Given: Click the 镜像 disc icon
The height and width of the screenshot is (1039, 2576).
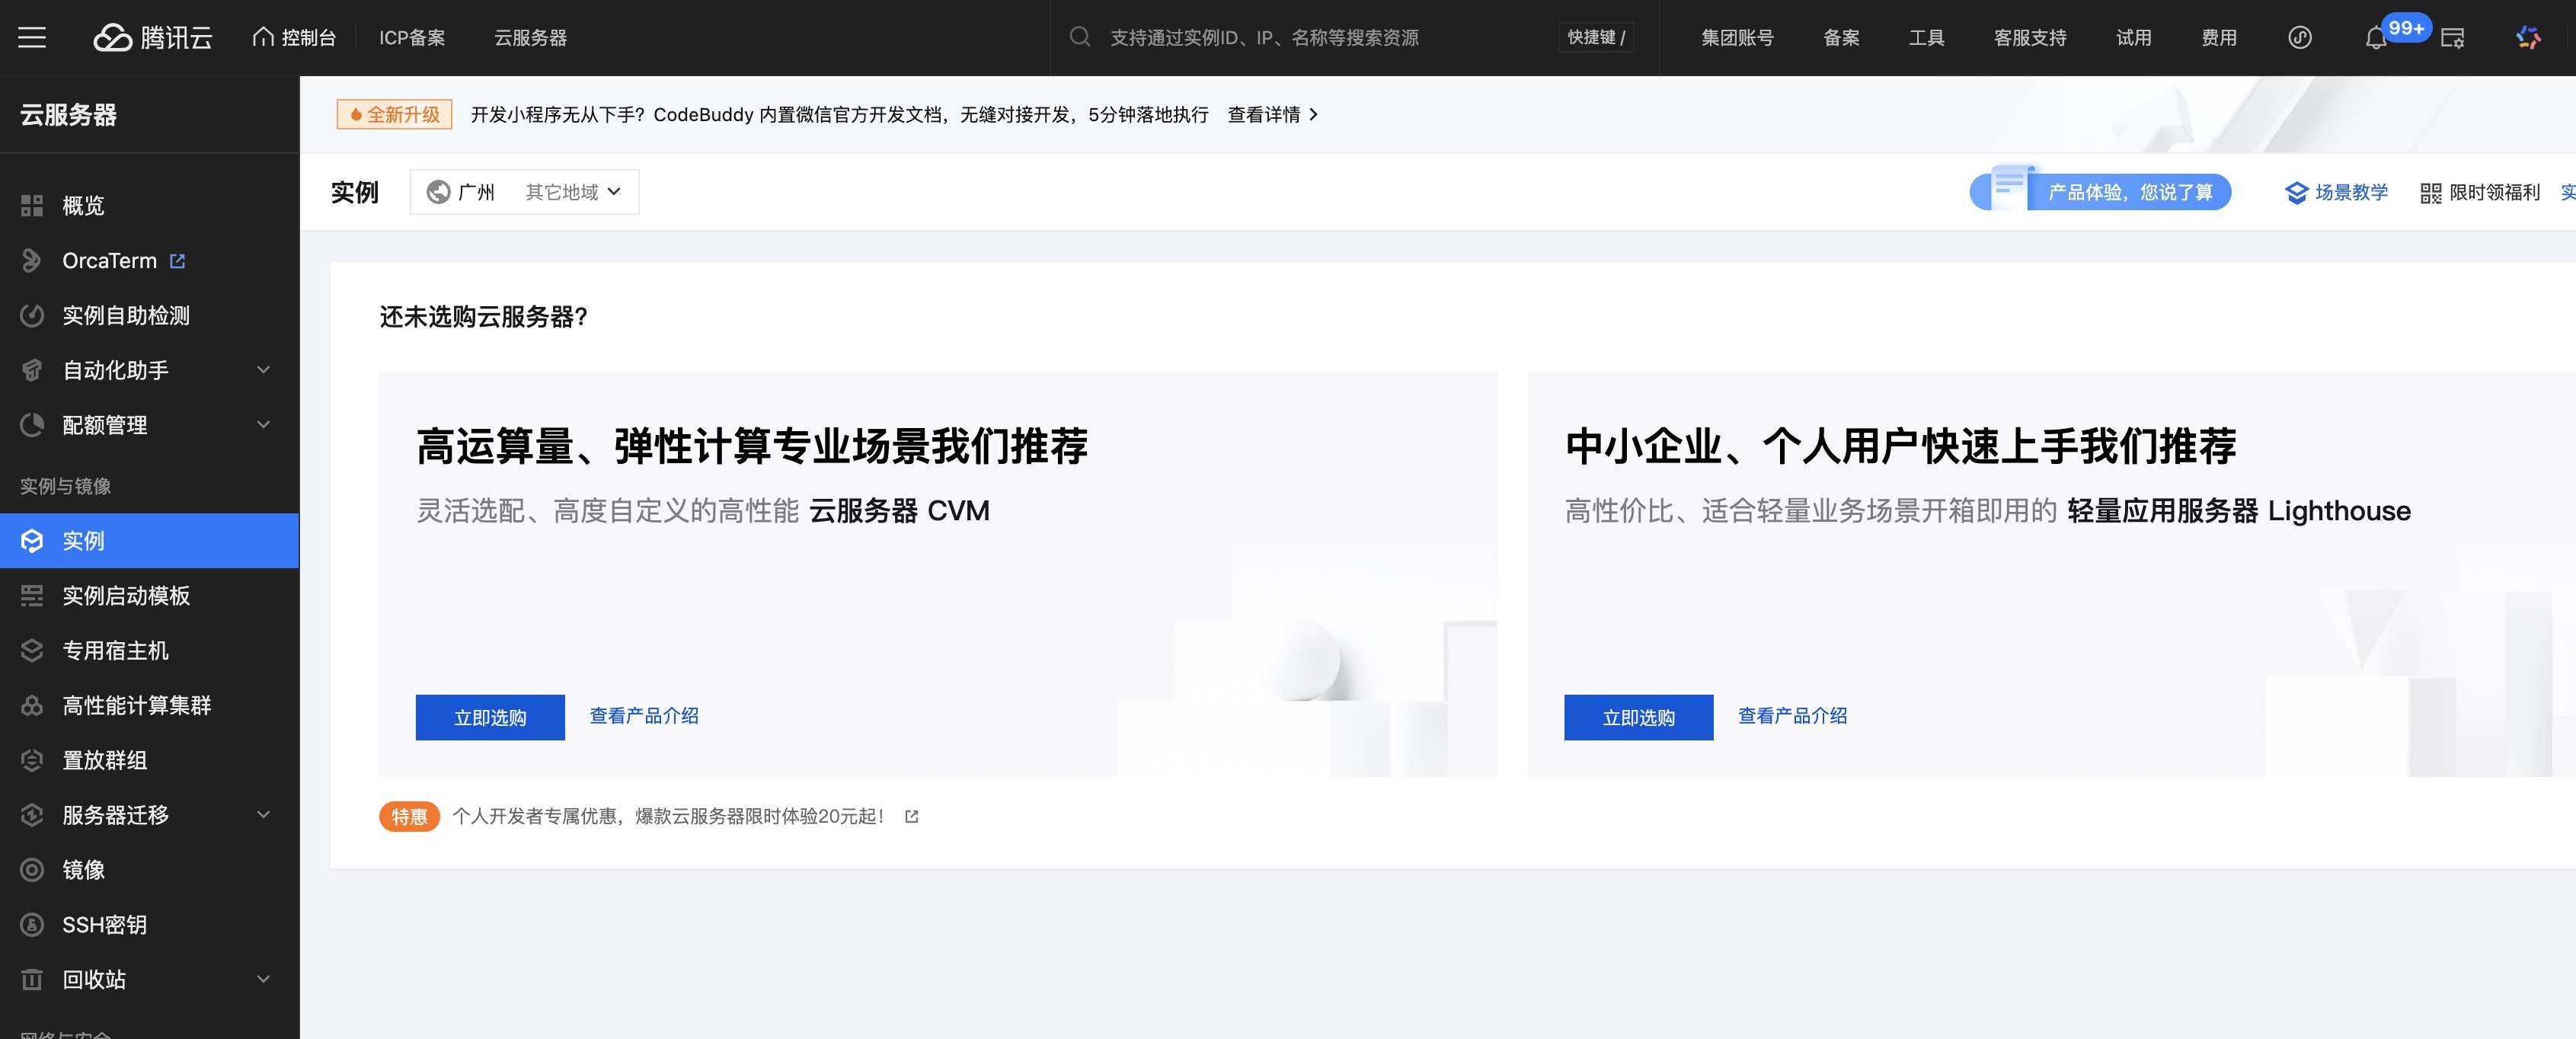Looking at the screenshot, I should (32, 870).
